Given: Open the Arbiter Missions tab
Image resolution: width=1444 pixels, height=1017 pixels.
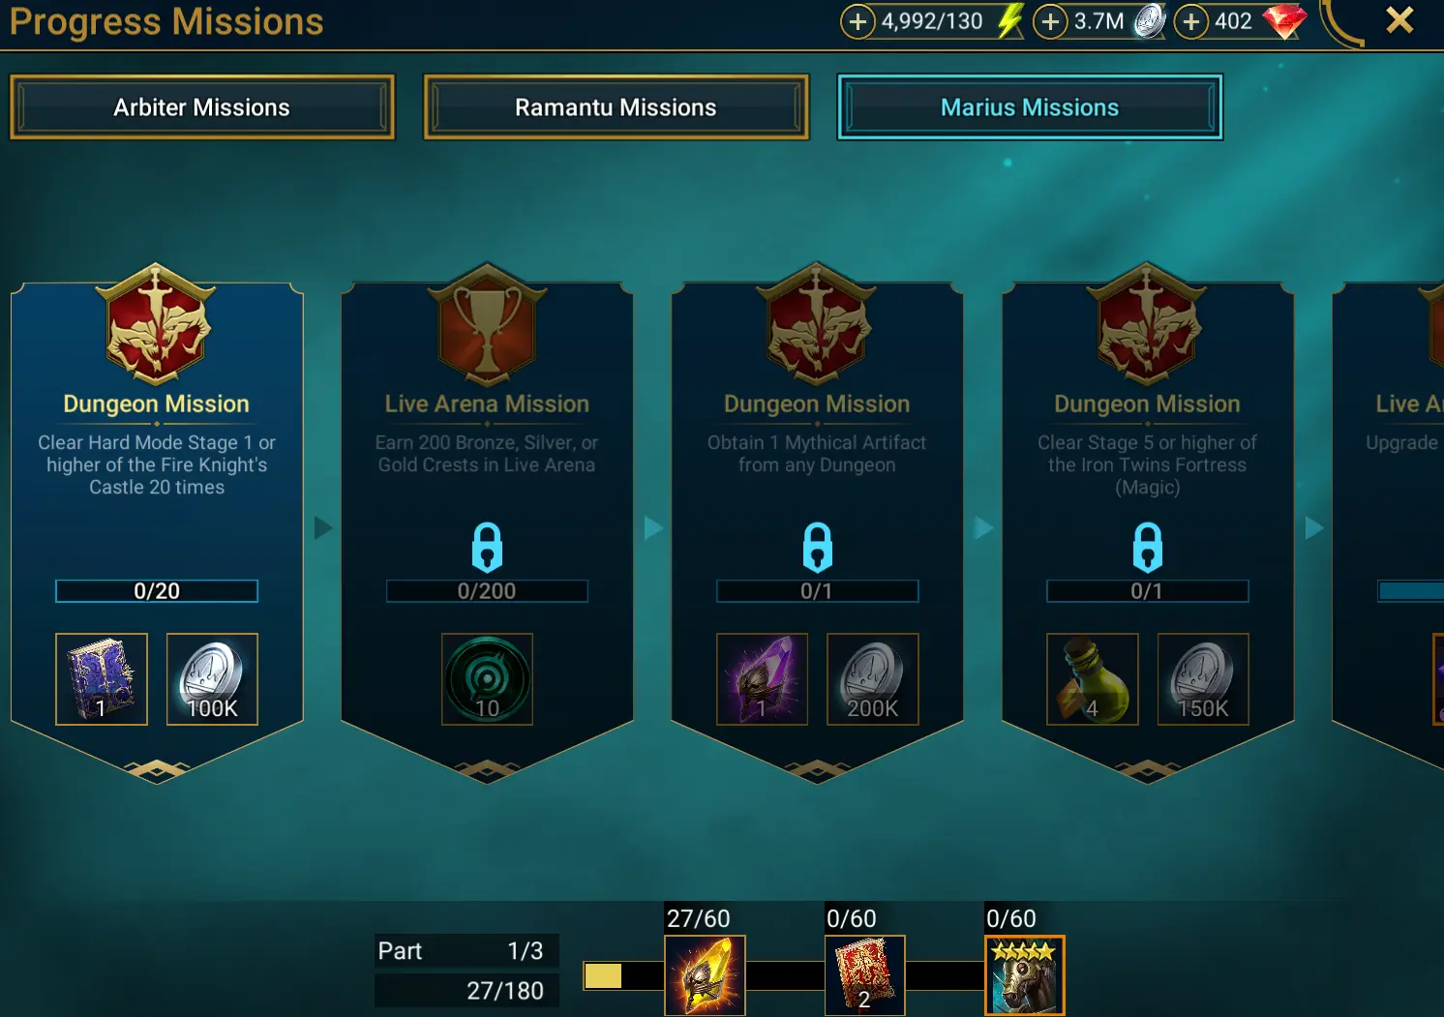Looking at the screenshot, I should (202, 107).
